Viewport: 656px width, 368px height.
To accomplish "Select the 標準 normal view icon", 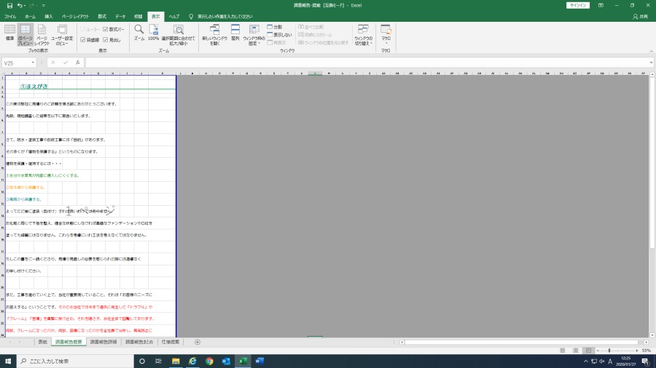I will pyautogui.click(x=9, y=33).
